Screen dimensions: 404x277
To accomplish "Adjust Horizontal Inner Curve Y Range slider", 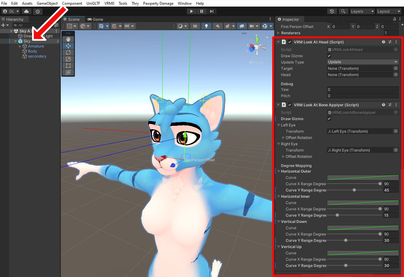I will [x=354, y=215].
